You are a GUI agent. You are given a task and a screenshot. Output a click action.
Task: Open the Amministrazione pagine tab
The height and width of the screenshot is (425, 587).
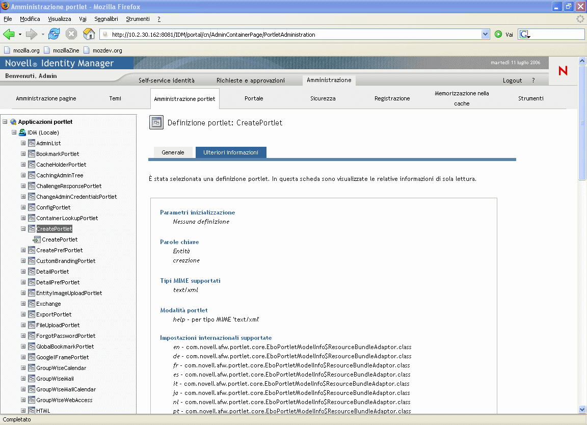[46, 98]
